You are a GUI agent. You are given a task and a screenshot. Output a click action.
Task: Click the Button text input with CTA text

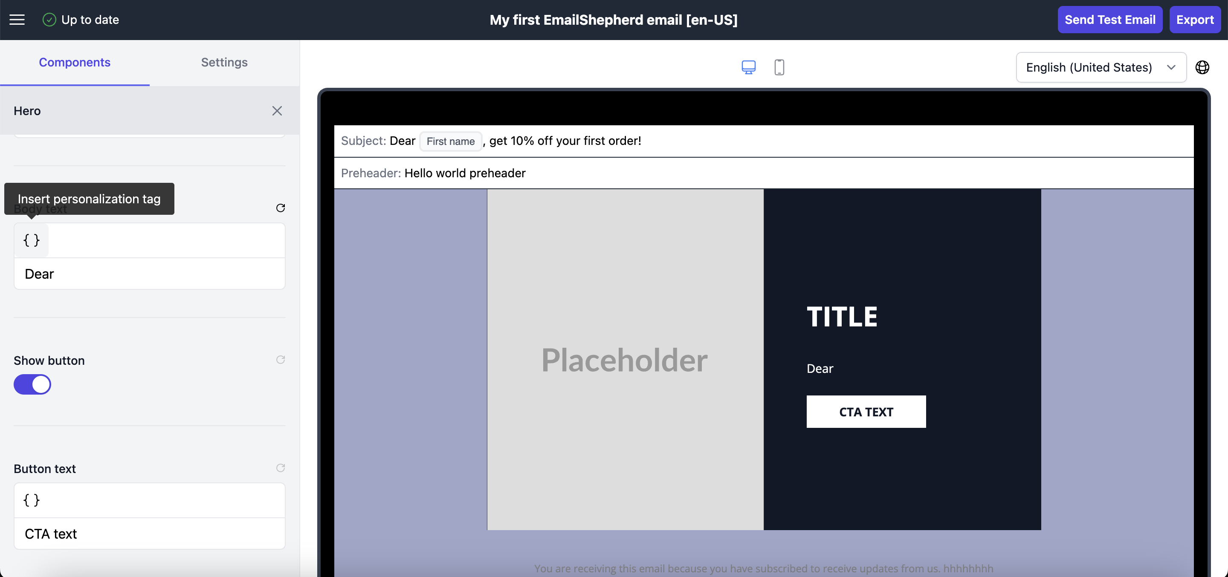150,533
